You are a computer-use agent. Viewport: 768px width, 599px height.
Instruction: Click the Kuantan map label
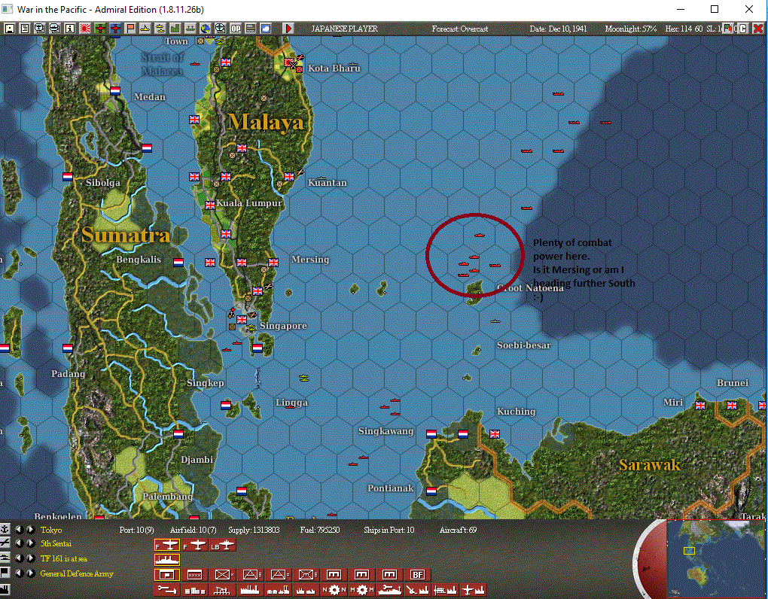[x=328, y=183]
